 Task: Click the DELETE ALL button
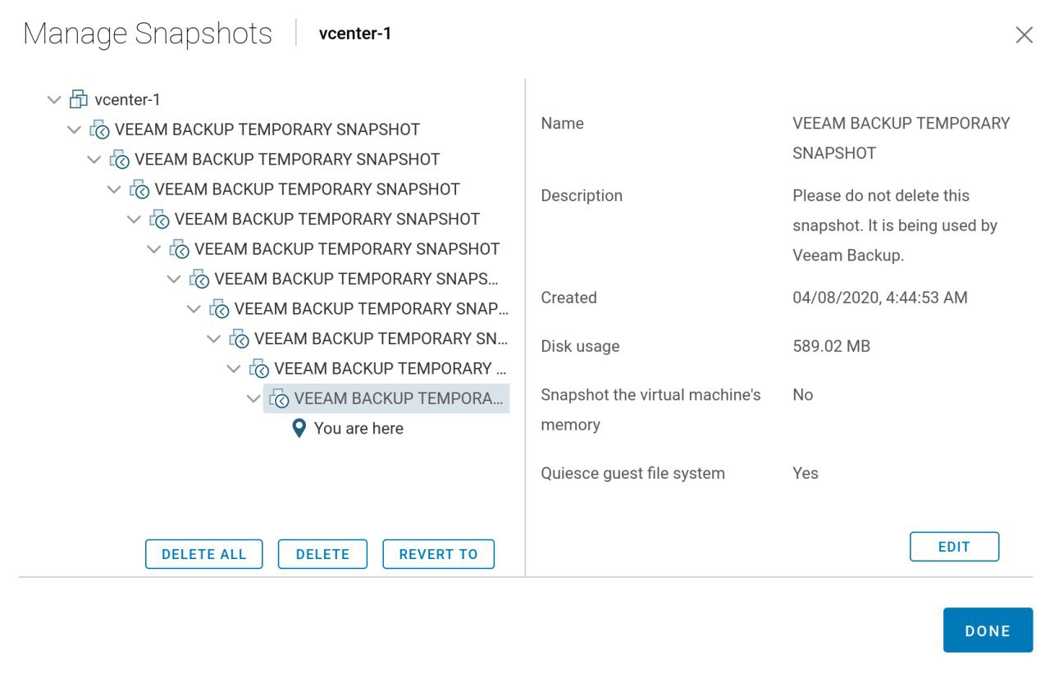(x=204, y=554)
